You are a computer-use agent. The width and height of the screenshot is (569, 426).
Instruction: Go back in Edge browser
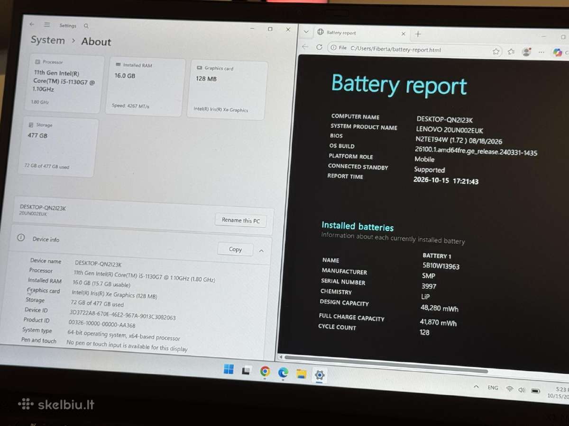click(305, 47)
